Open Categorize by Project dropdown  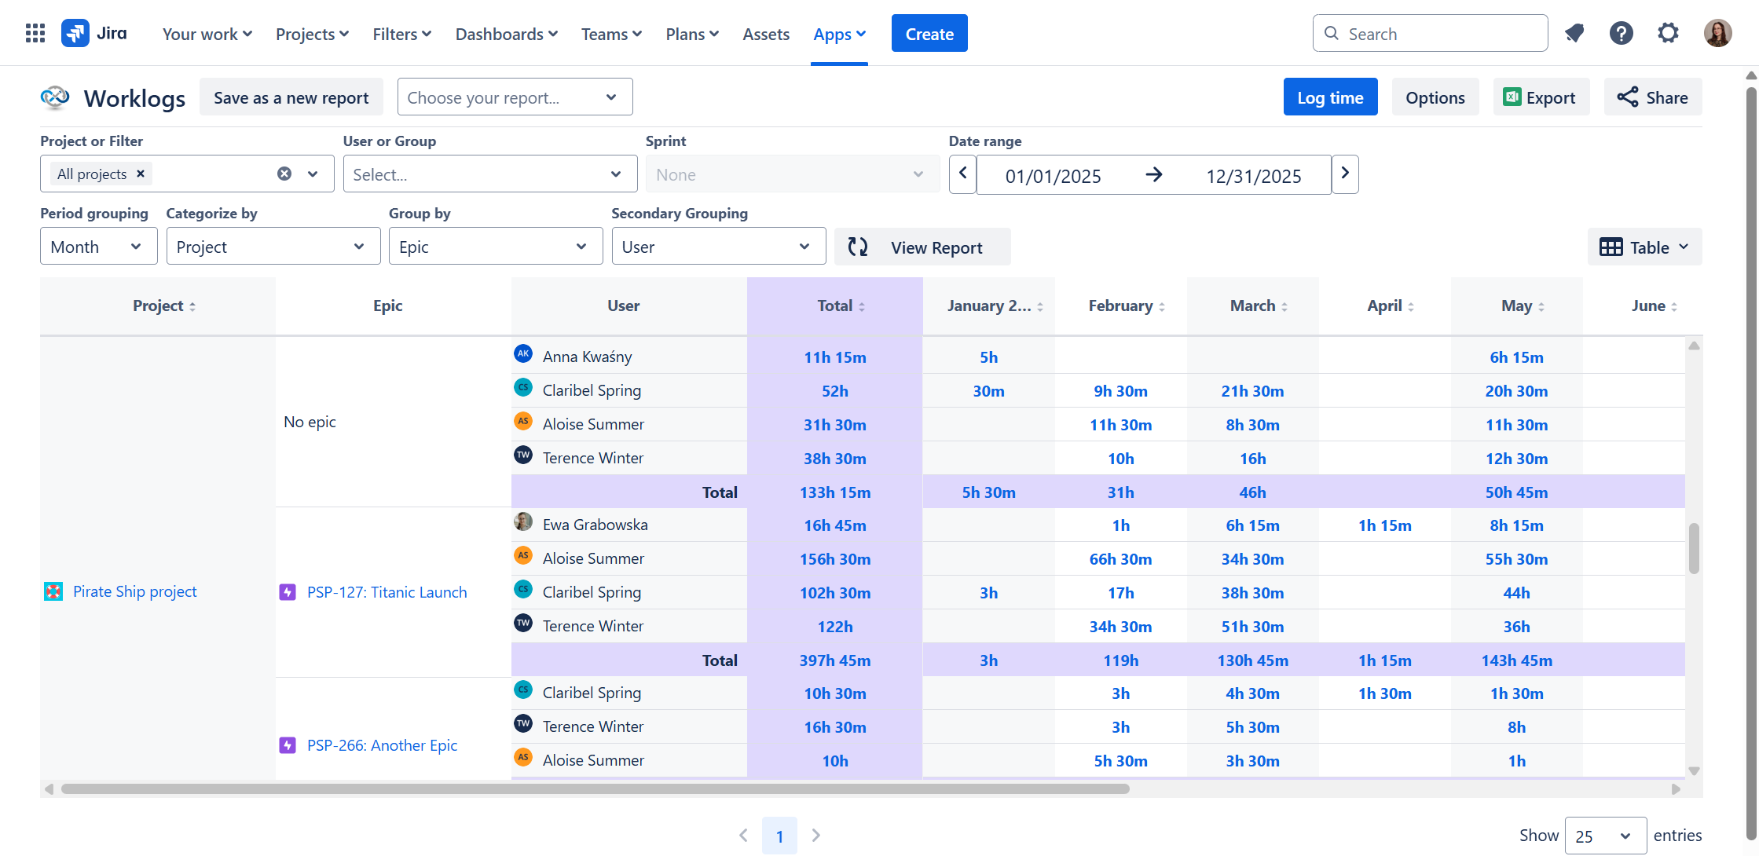coord(273,247)
